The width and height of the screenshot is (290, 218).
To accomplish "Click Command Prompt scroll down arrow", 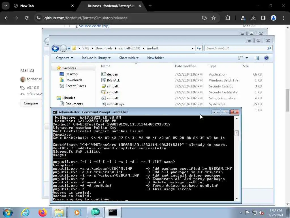I will pyautogui.click(x=236, y=198).
